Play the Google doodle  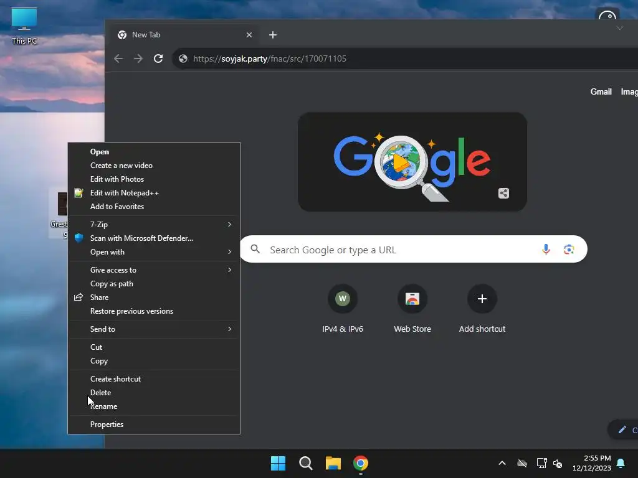coord(401,162)
